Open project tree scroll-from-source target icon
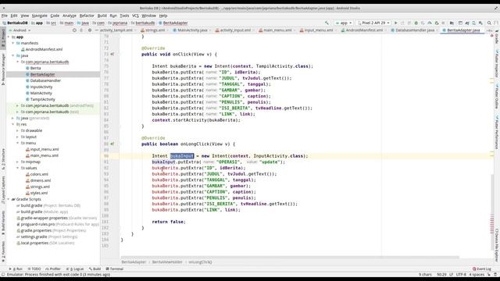Screen dimensions: 500x281 coord(74,30)
